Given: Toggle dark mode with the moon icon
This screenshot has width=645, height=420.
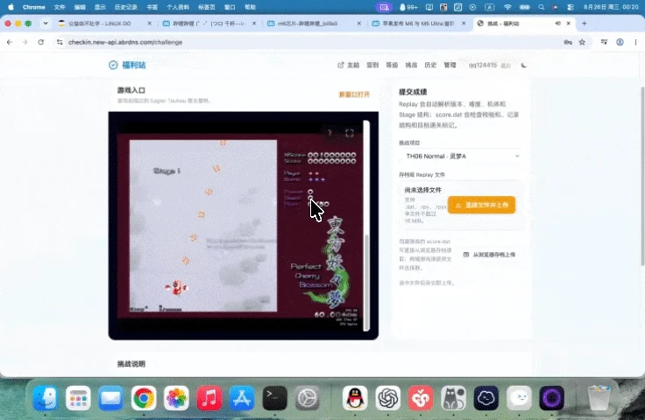Looking at the screenshot, I should tap(524, 66).
